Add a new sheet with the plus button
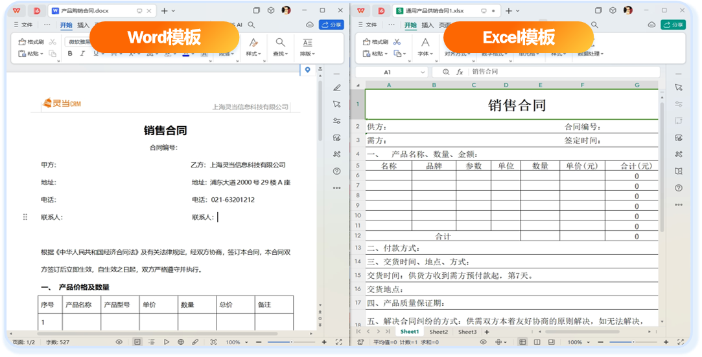Screen dimensions: 702x357 [487, 332]
